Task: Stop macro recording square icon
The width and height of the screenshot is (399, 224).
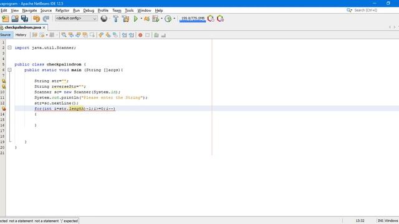Action: pos(147,35)
